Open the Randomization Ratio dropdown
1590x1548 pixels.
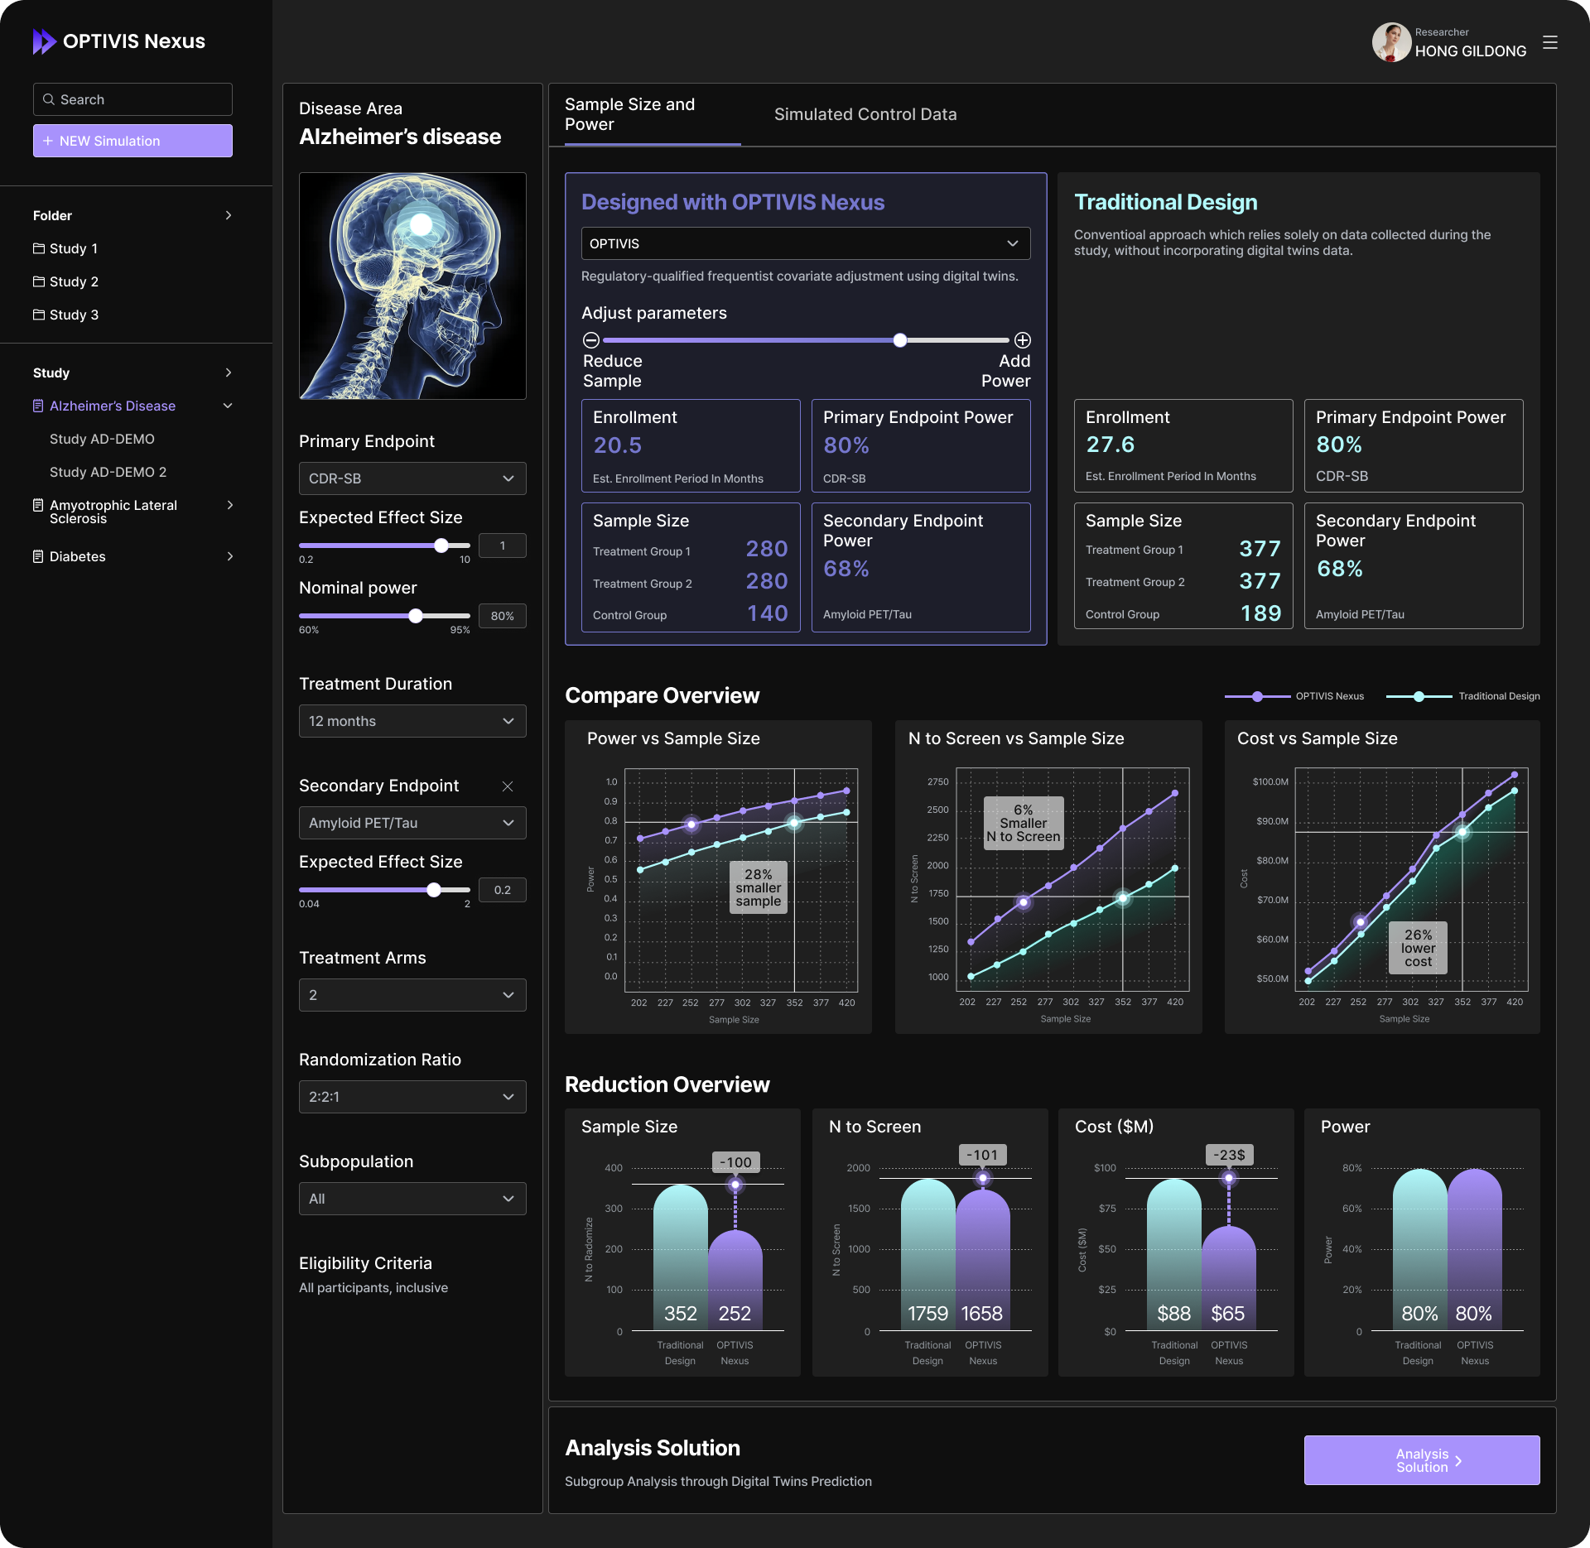coord(412,1097)
